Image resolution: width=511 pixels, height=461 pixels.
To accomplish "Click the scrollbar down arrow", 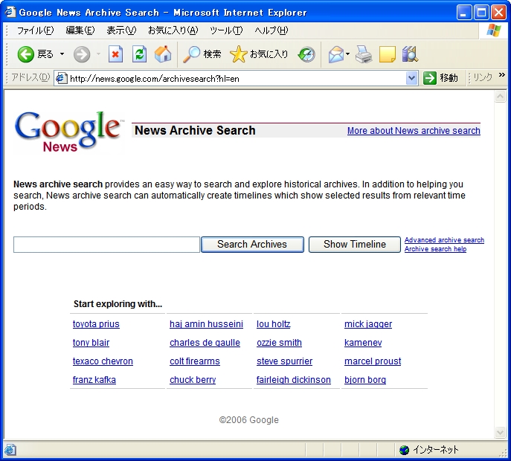I will pyautogui.click(x=500, y=432).
